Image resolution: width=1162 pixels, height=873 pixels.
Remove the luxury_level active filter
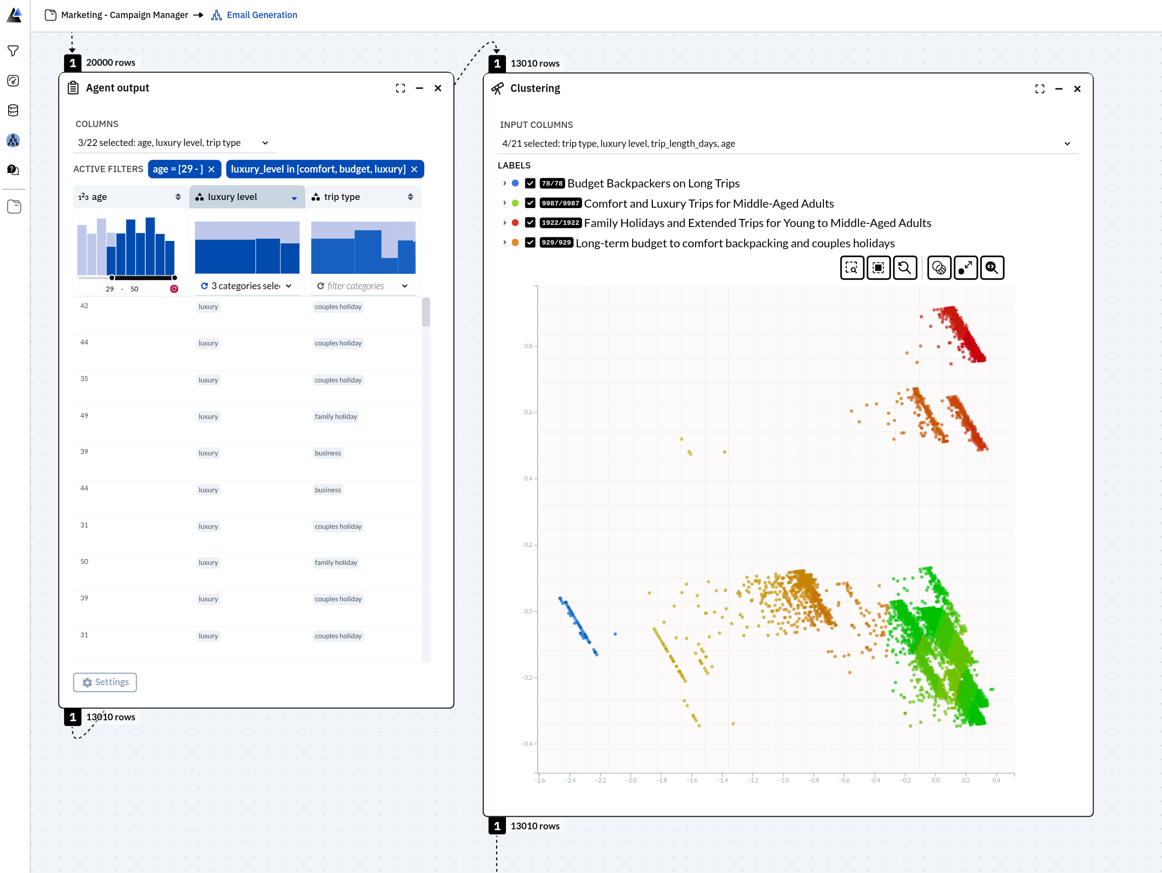coord(414,169)
